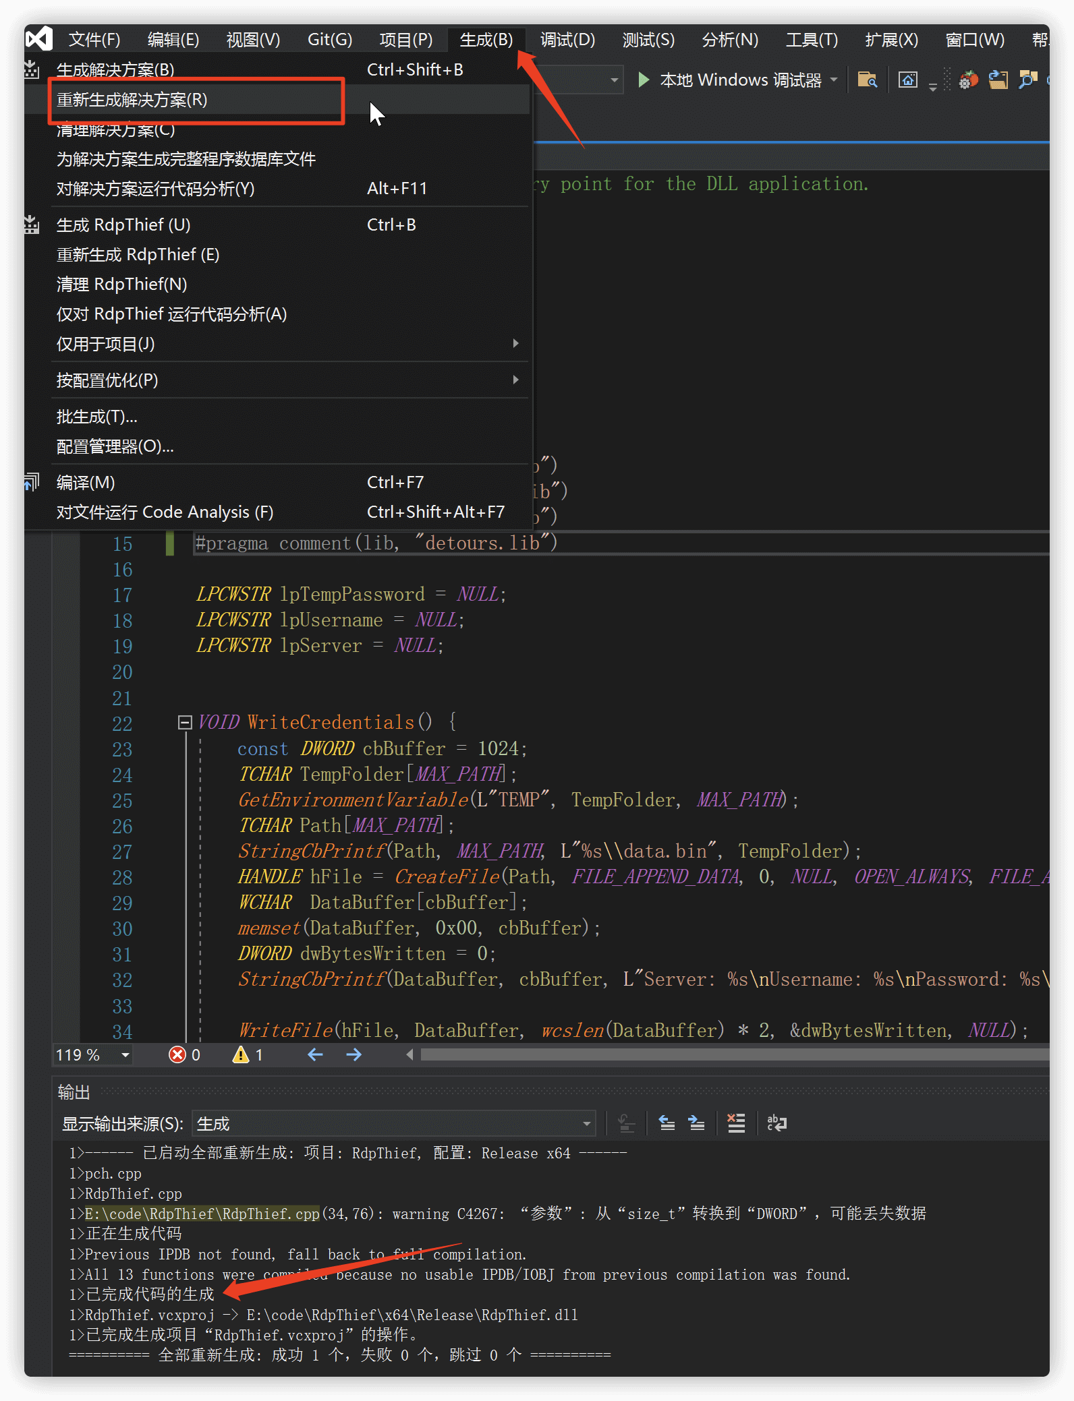Click code line memset(DataBuffer, 0x00, cbBuffer)

point(418,928)
